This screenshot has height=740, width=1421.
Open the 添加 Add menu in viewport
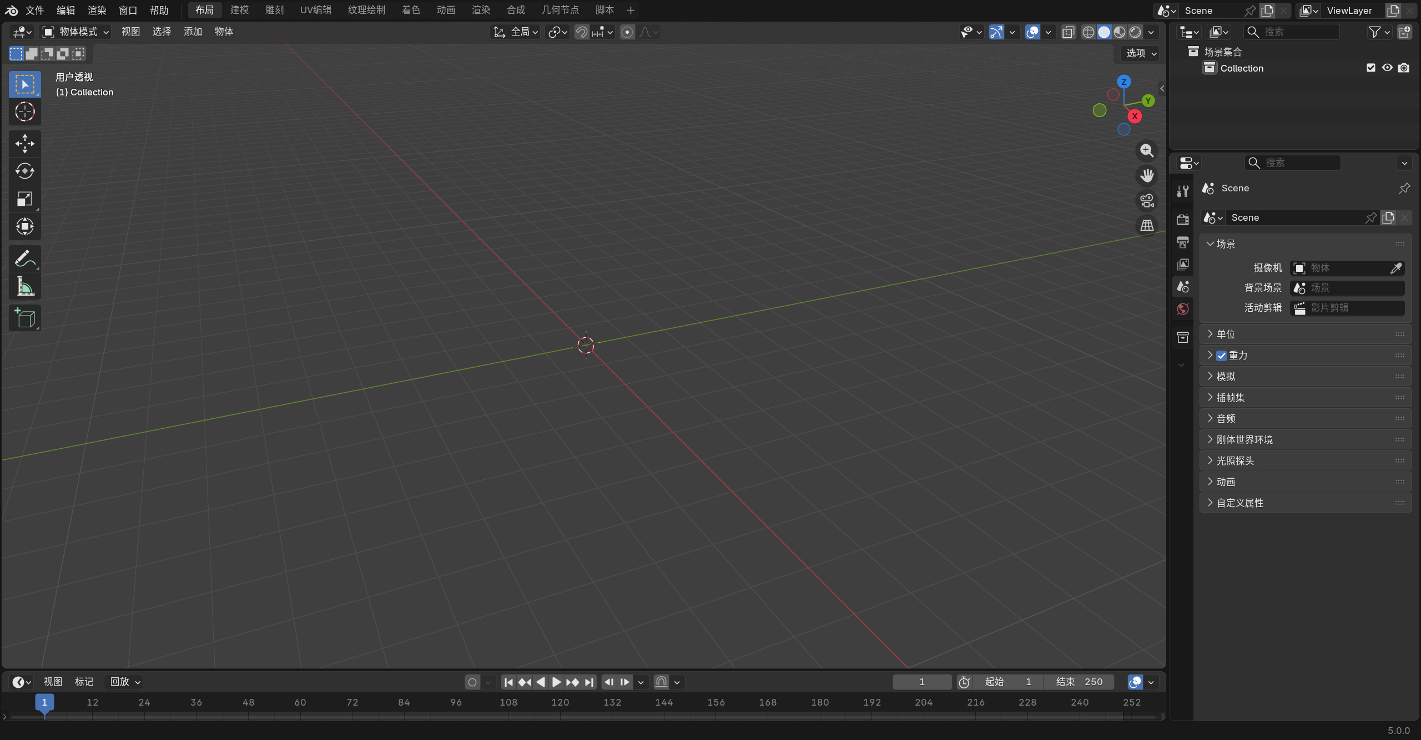[x=193, y=32]
